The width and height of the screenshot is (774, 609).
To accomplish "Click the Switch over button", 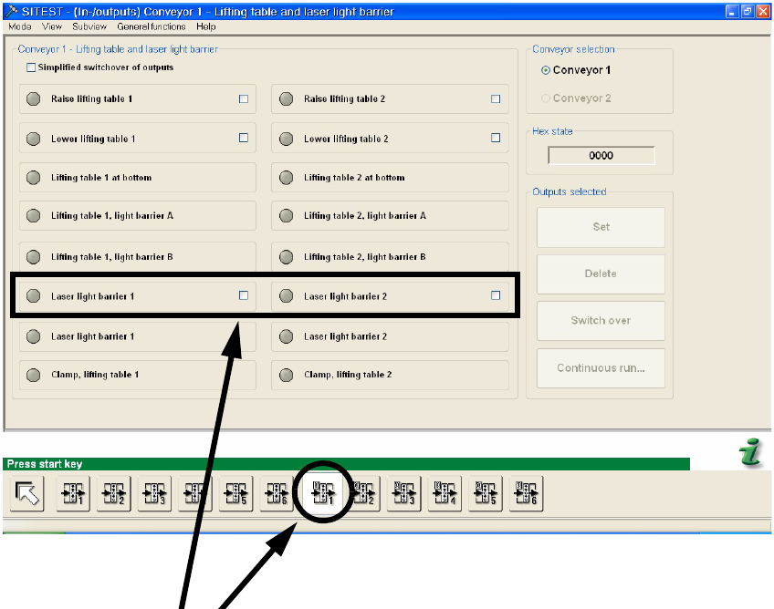I will coord(601,321).
